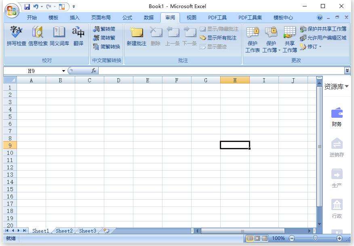Click 保护并共享工作簿

coord(323,29)
